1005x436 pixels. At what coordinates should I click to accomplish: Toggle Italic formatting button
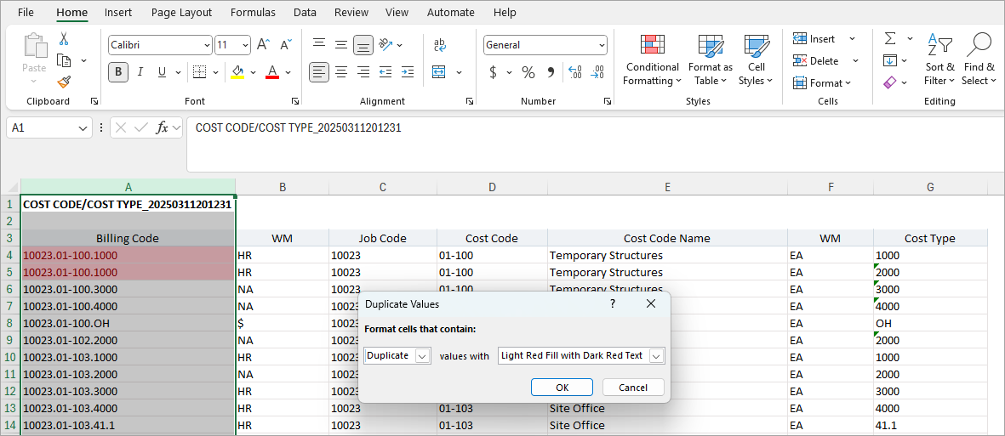coord(140,72)
